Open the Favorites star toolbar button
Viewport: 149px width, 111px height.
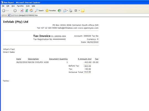(x=51, y=10)
